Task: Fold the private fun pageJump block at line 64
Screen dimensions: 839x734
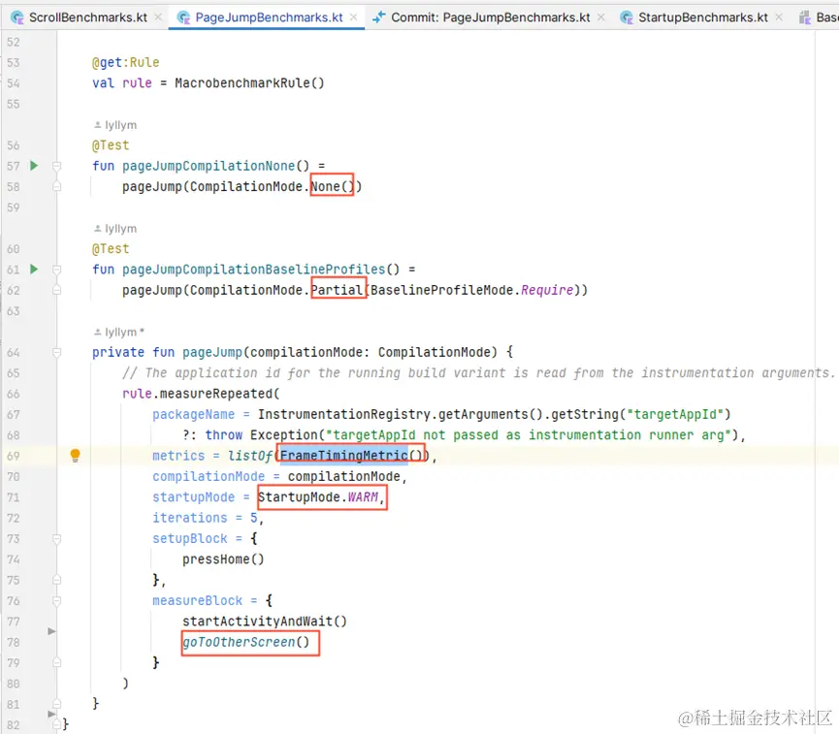Action: pyautogui.click(x=56, y=352)
